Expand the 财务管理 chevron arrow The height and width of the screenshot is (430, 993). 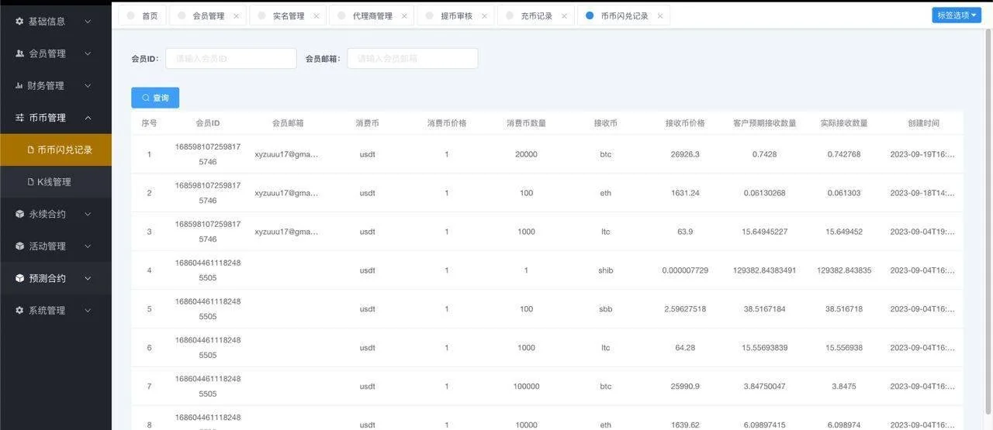(88, 86)
